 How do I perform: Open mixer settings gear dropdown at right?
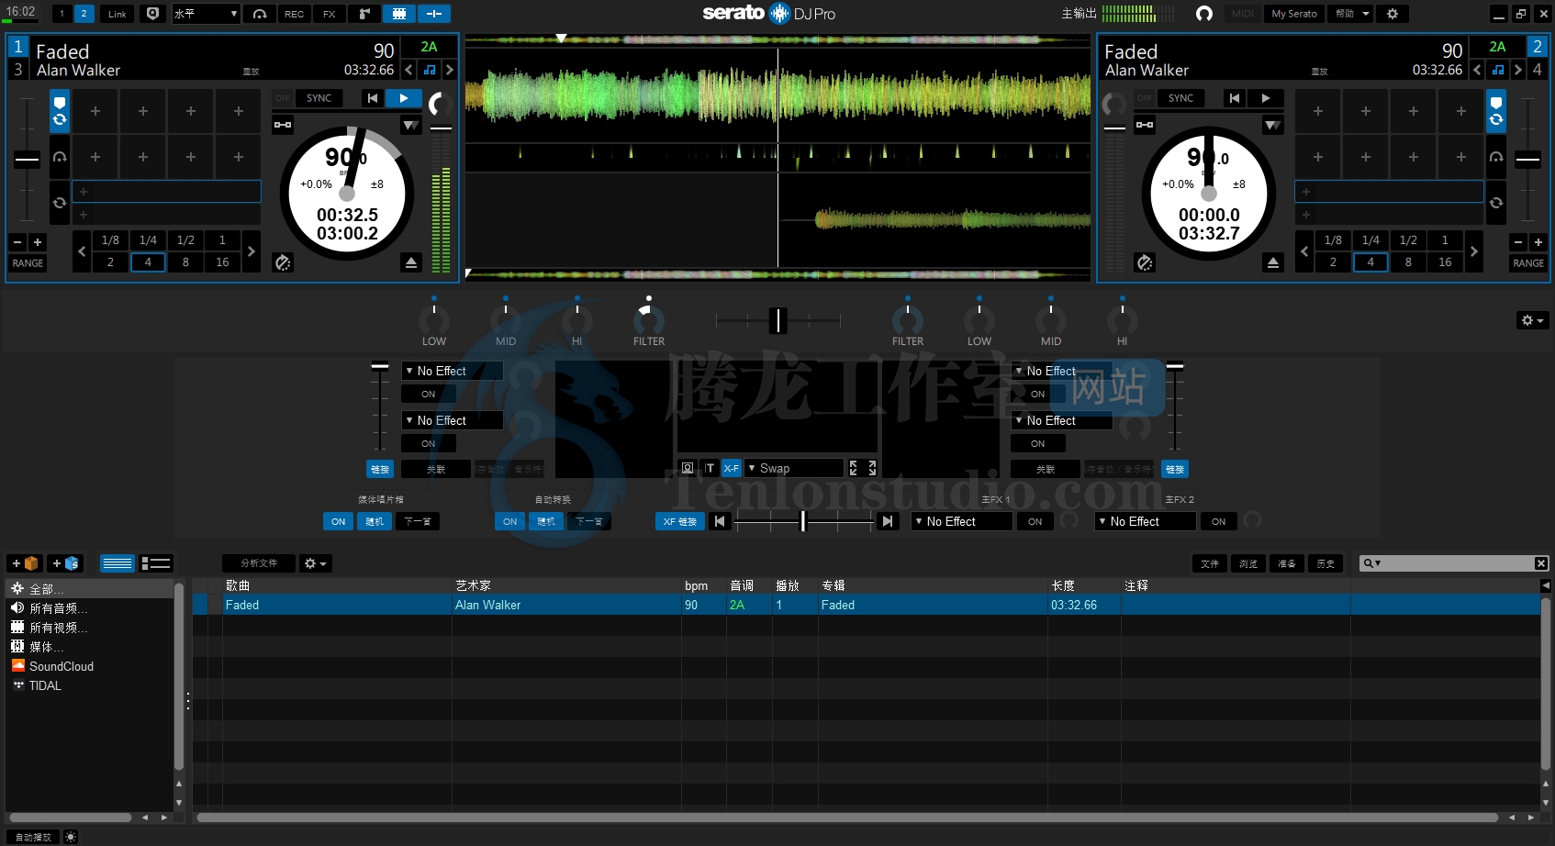click(x=1533, y=320)
